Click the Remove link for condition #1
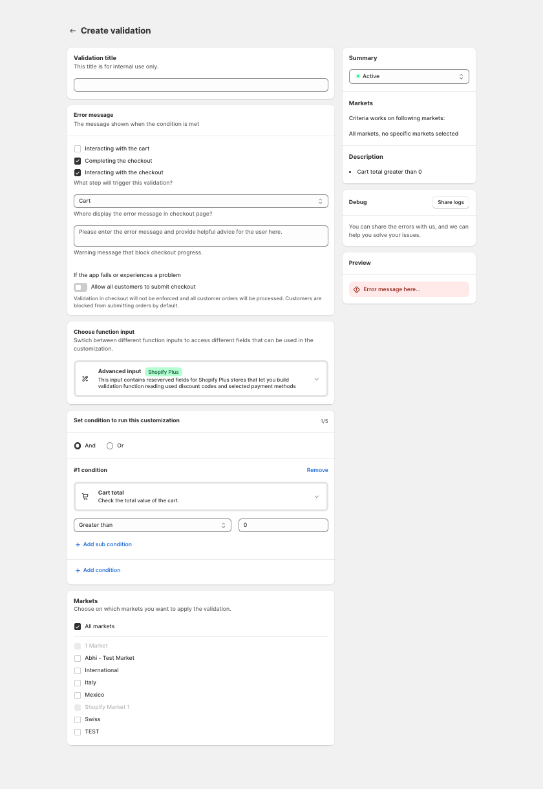Viewport: 543px width, 789px height. [x=317, y=471]
